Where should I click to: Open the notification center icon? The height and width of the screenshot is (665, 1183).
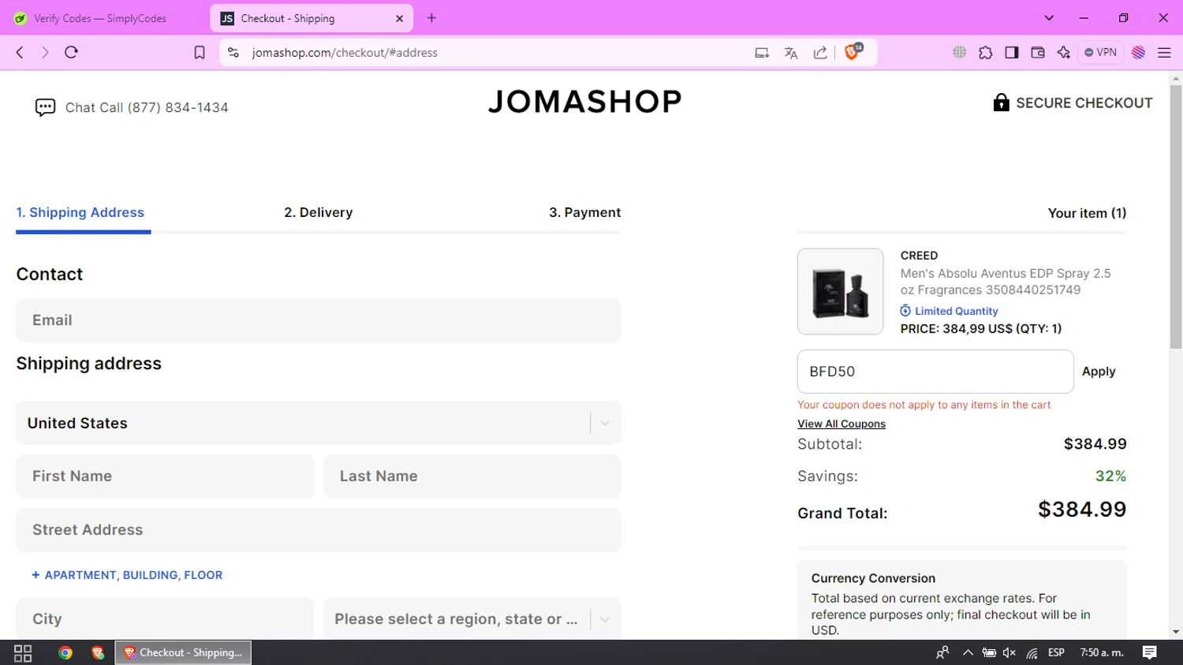[1150, 652]
